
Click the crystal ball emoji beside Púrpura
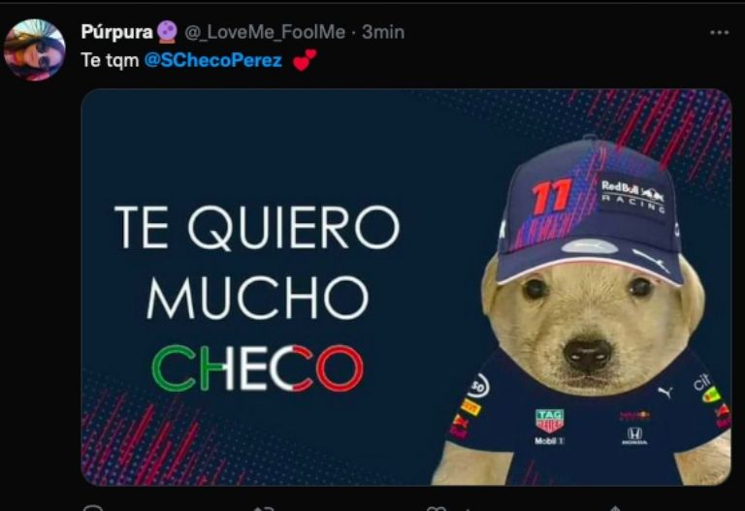167,32
